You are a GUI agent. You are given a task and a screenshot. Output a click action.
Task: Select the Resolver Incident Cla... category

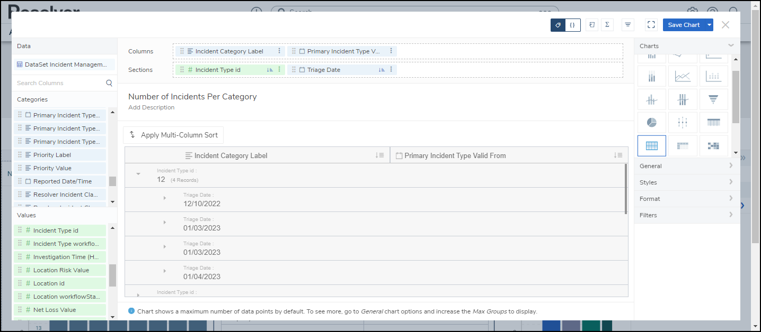(60, 195)
